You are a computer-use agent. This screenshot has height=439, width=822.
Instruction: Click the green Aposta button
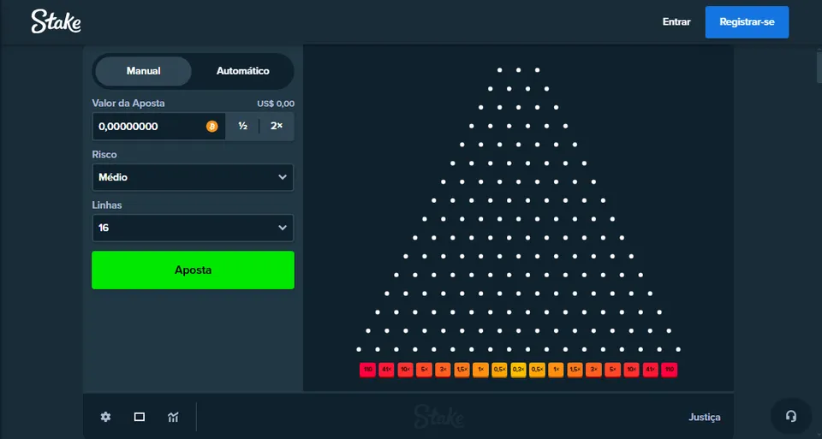coord(193,270)
